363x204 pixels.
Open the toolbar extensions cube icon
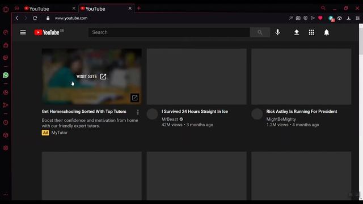coord(340,18)
